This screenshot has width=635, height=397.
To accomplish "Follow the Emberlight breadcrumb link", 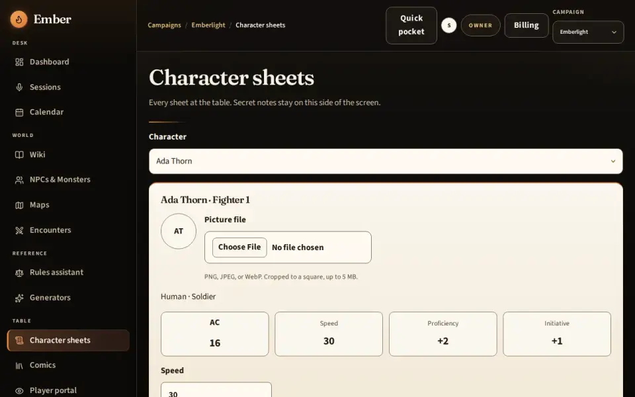I will pyautogui.click(x=208, y=25).
